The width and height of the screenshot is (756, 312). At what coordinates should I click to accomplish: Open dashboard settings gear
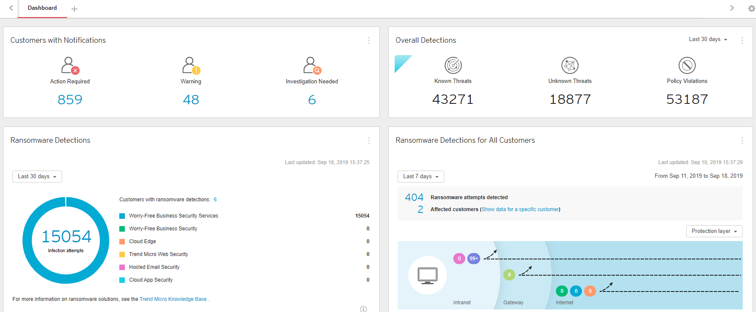point(751,9)
